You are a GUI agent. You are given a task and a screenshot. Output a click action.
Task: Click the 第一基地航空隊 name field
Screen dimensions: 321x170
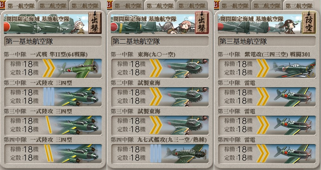53,41
